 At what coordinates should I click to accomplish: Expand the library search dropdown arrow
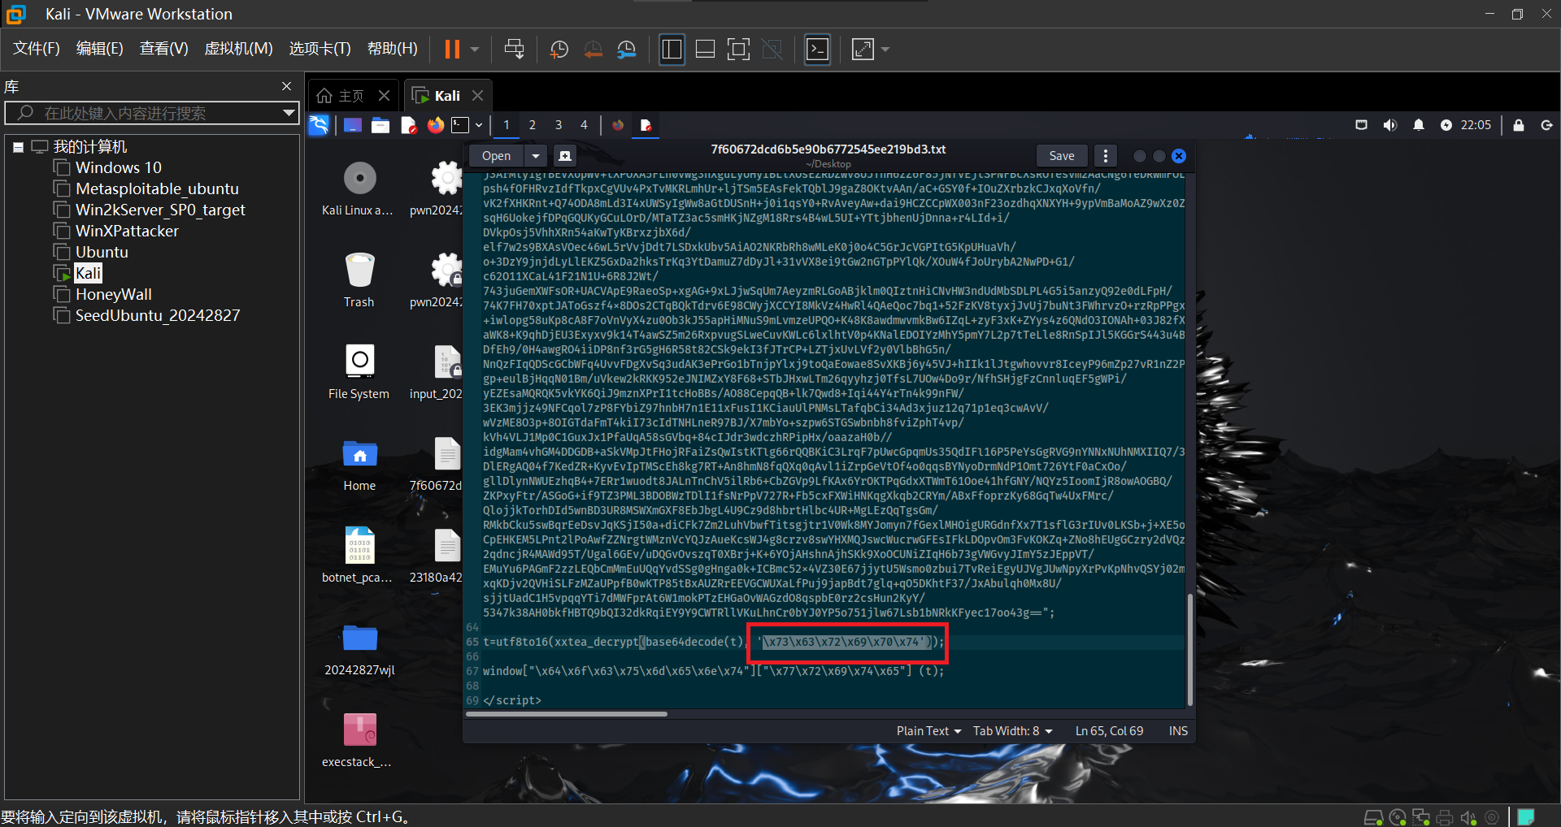(289, 113)
